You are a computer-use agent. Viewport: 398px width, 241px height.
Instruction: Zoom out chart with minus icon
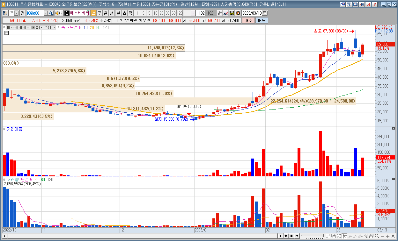pos(382,236)
